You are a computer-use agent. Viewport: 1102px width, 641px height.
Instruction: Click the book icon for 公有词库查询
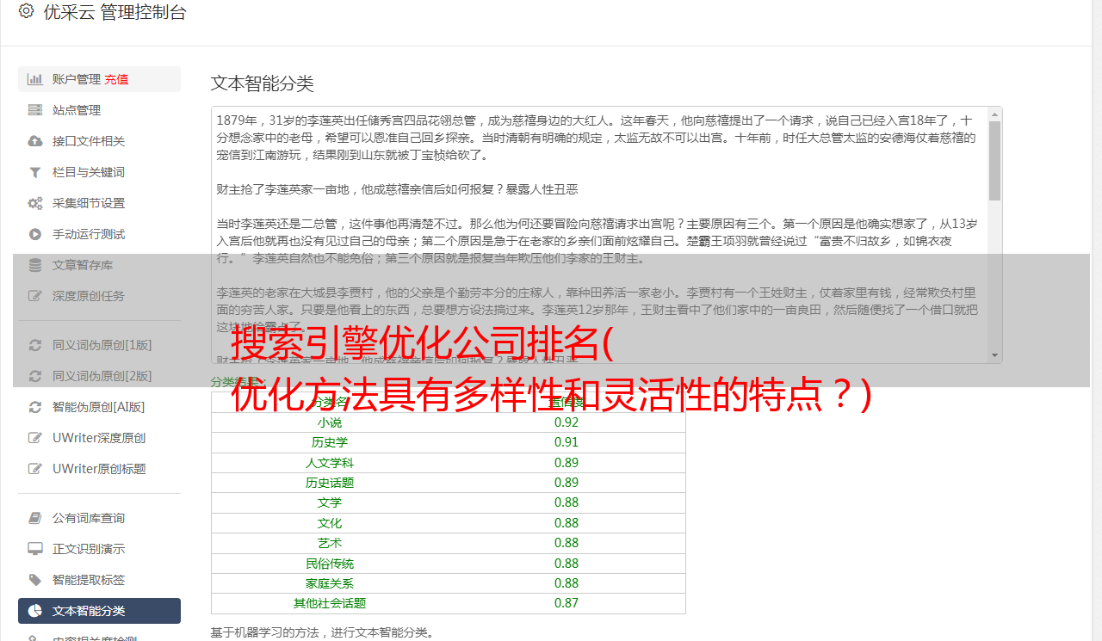35,518
